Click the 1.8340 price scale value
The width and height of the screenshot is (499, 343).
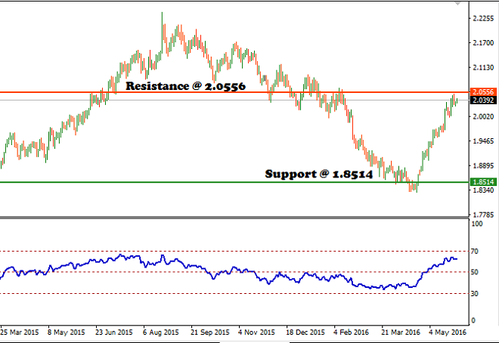(x=483, y=190)
